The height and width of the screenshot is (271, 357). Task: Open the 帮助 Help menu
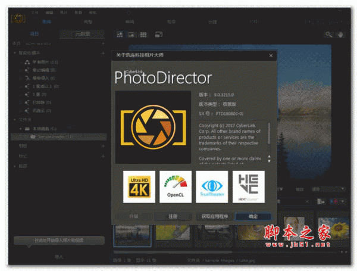92,13
